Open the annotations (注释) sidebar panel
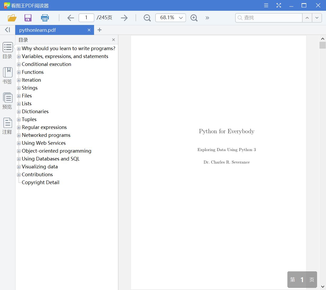Screen dimensions: 326x290 [x=7, y=126]
